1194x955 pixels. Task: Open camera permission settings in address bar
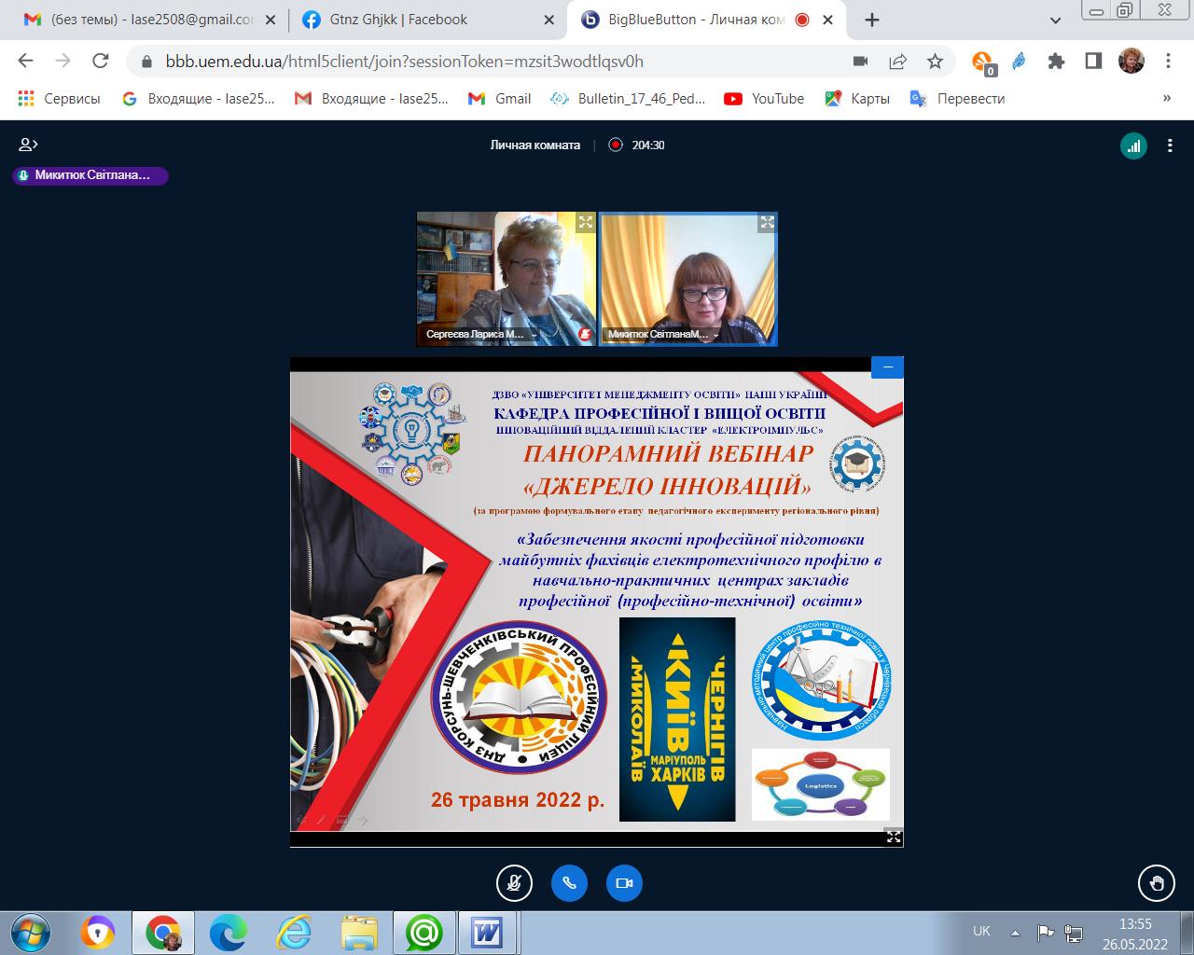[x=860, y=62]
